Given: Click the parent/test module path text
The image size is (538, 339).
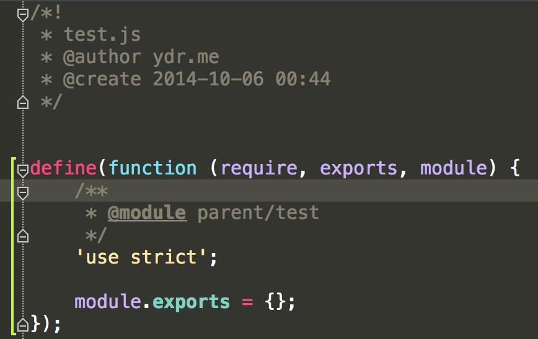Looking at the screenshot, I should coord(258,213).
